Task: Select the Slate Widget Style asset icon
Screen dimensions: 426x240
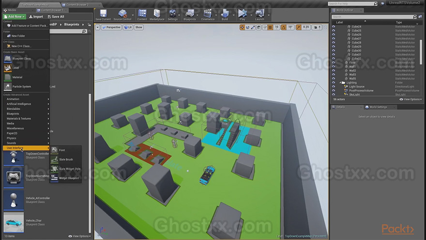Action: coord(54,169)
